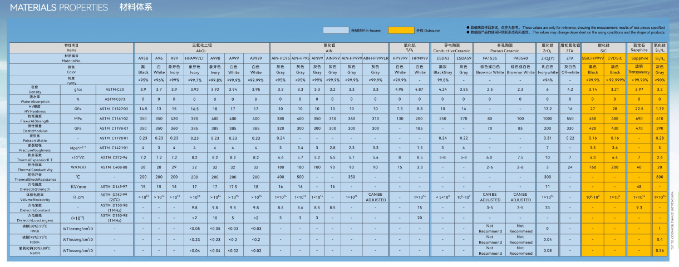
Task: Click the Ivorywhite color cell for ZrO2(Y)
Action: [x=548, y=70]
